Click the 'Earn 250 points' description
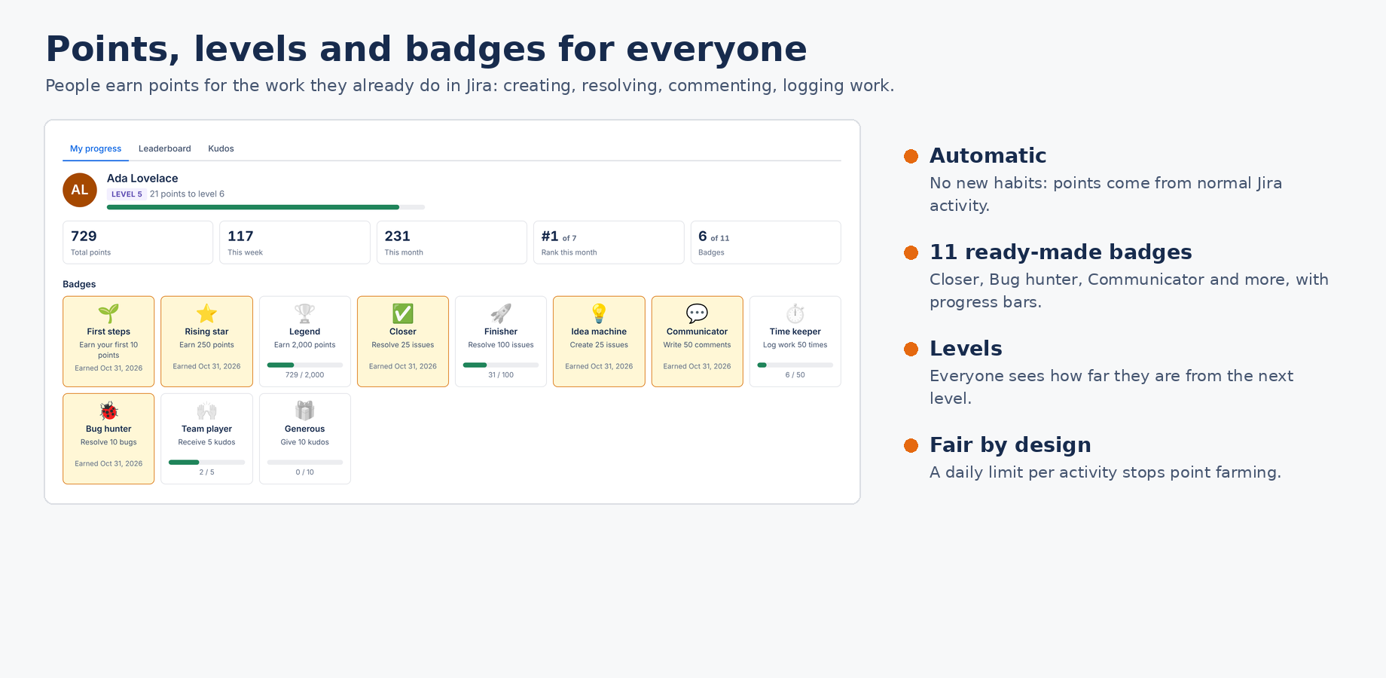 point(206,345)
